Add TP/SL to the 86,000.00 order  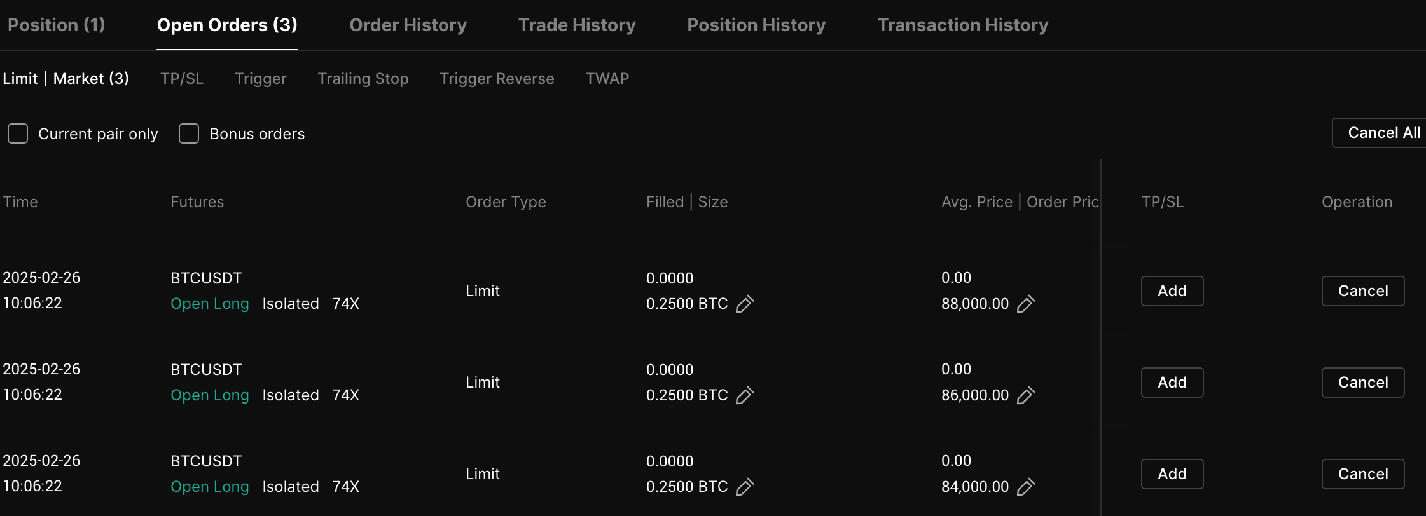(1172, 383)
